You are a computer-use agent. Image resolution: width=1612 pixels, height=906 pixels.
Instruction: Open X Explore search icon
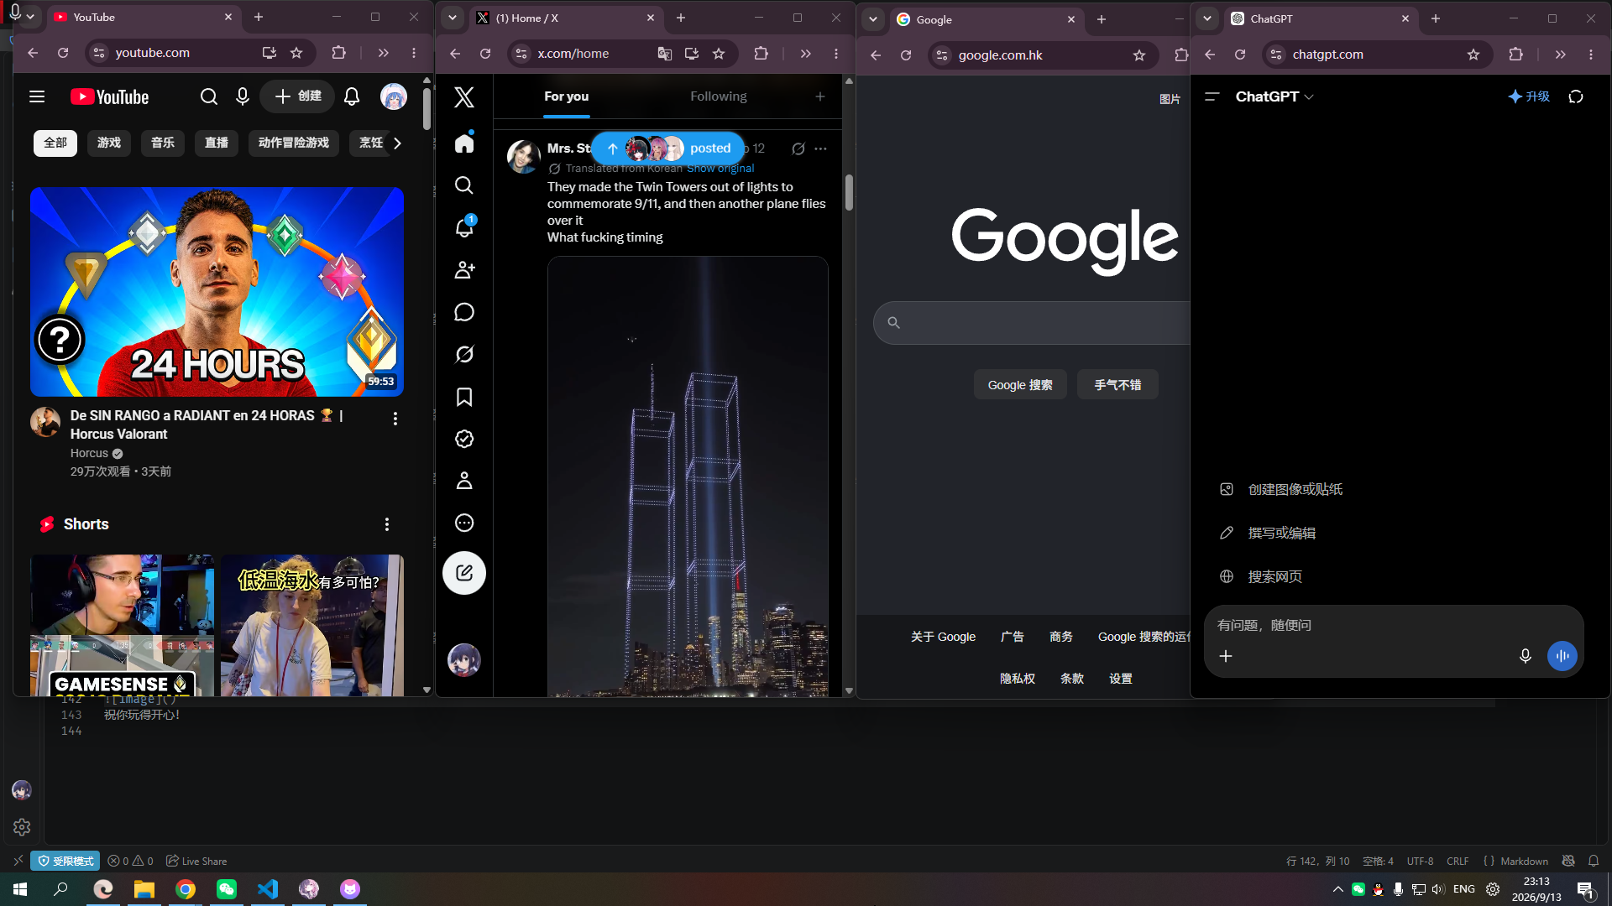464,185
